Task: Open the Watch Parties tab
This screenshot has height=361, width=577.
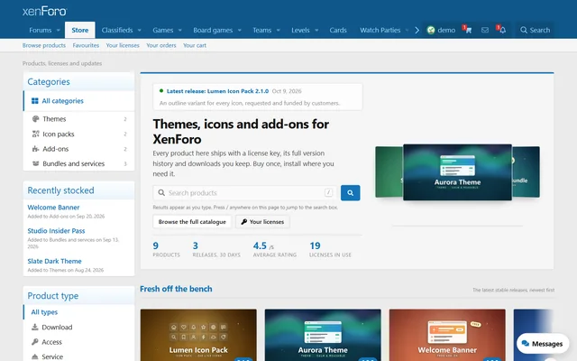Action: click(x=380, y=30)
